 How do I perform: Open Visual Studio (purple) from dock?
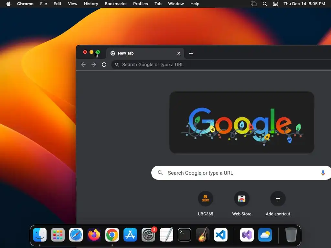click(x=247, y=235)
